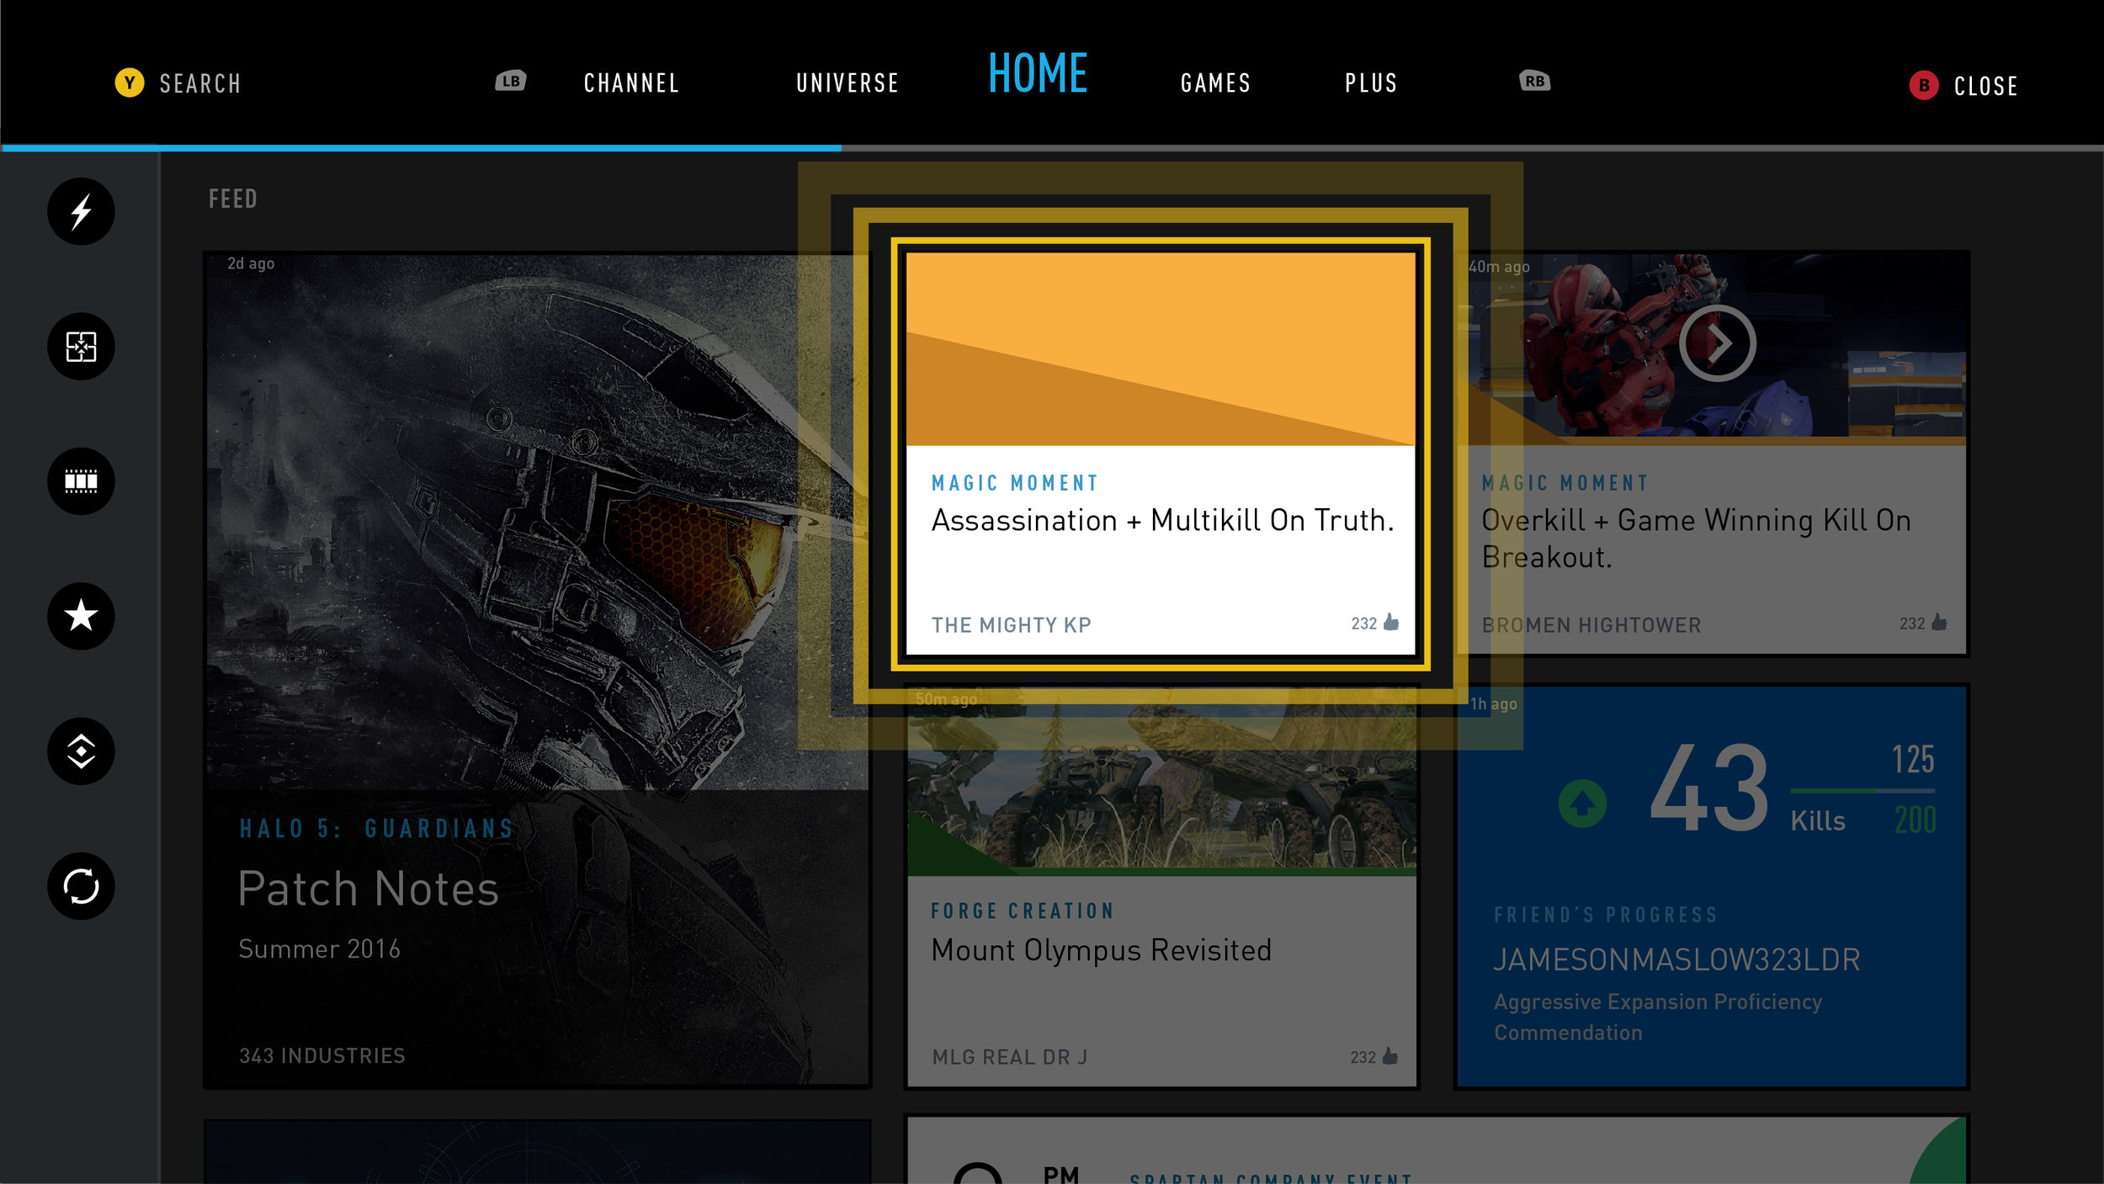This screenshot has height=1184, width=2104.
Task: Click the 2d ago timestamp
Action: [251, 263]
